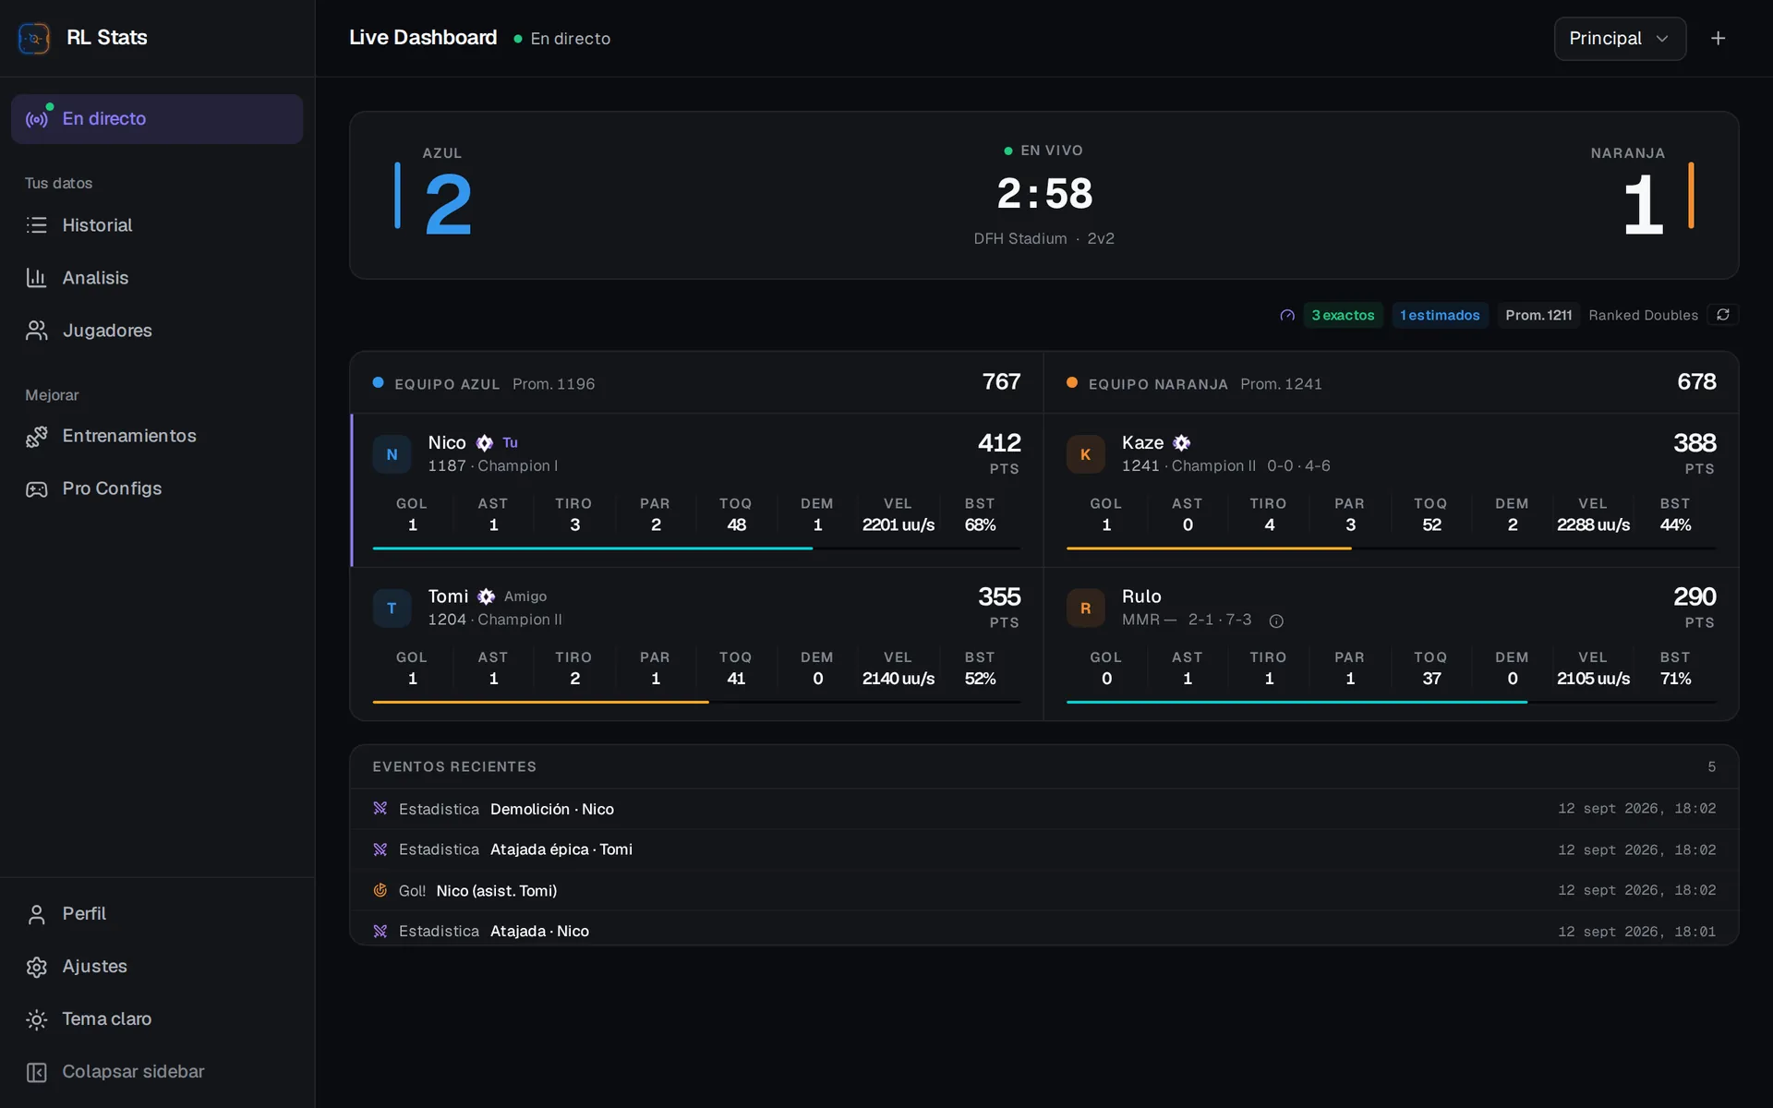This screenshot has height=1108, width=1773.
Task: Switch to Tema claro
Action: pos(157,1019)
